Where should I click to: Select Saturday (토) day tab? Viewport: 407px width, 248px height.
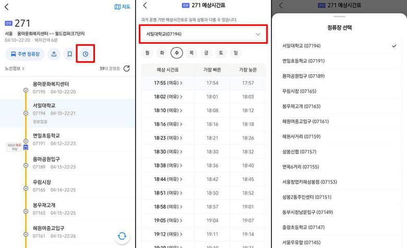(x=221, y=53)
